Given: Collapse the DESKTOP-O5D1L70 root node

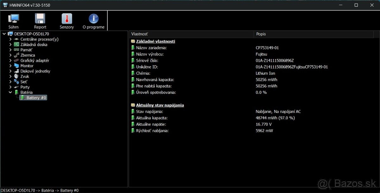Looking at the screenshot, I should (4, 34).
